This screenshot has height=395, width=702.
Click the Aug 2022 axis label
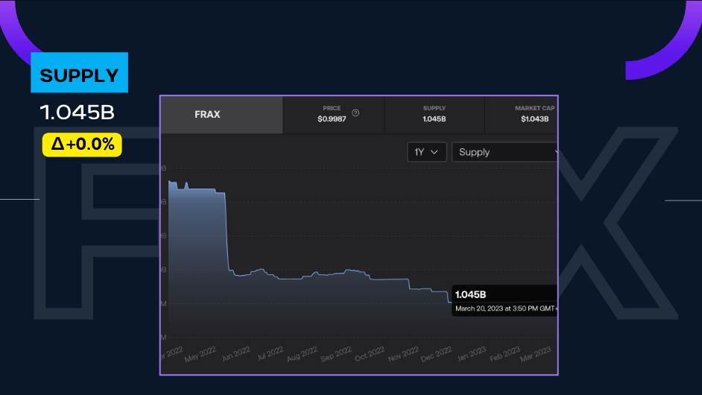[x=302, y=355]
